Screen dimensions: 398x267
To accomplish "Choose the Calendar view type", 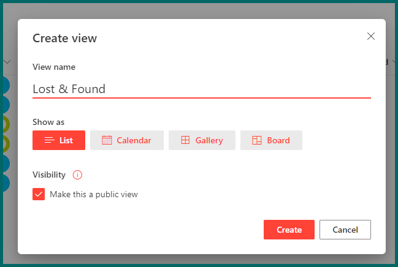I will [127, 140].
